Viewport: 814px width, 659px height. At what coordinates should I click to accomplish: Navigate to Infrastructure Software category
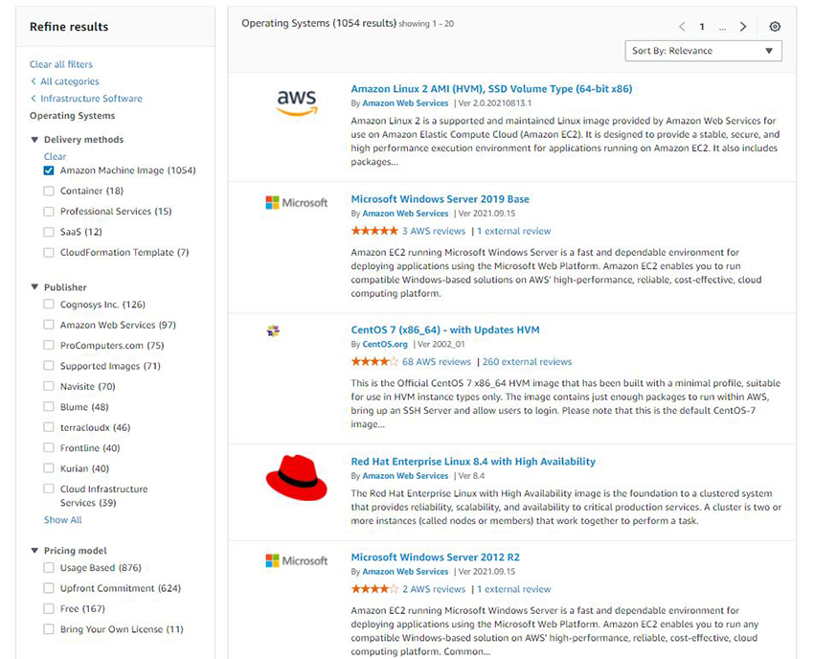click(90, 99)
